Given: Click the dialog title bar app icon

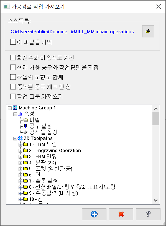Looking at the screenshot, I should coord(7,6).
